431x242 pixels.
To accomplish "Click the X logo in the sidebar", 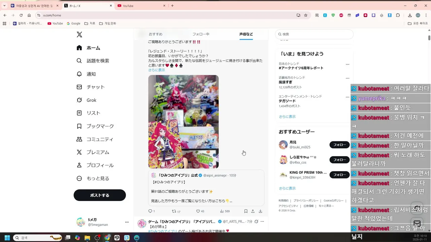I will point(79,35).
